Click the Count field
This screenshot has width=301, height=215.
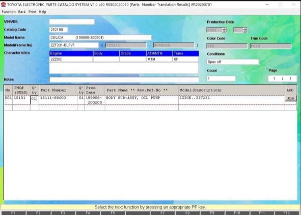(221, 78)
